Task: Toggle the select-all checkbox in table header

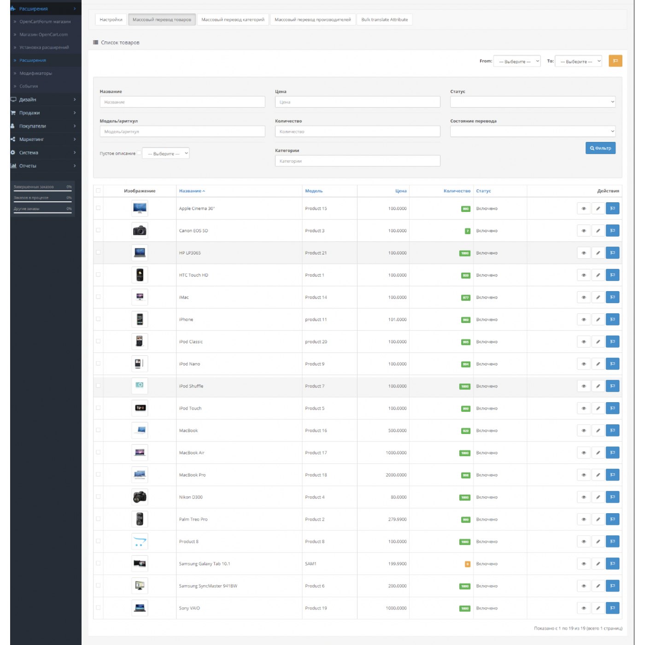Action: click(98, 191)
